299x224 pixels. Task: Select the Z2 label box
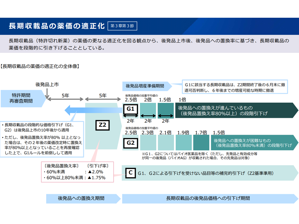pyautogui.click(x=102, y=125)
